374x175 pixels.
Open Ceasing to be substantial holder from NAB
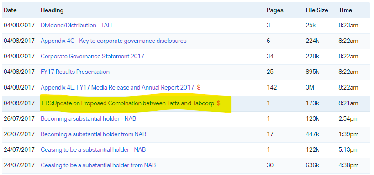pyautogui.click(x=98, y=165)
